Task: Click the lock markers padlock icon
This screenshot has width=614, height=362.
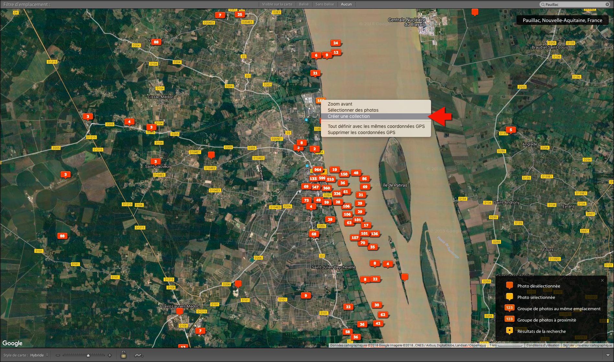Action: click(123, 355)
